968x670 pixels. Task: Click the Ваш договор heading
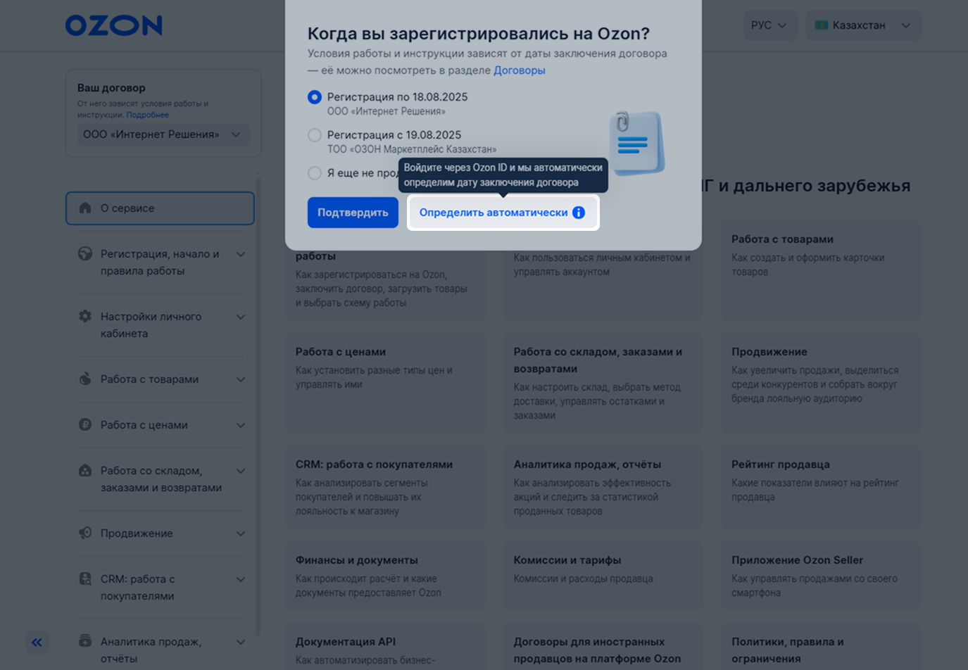(111, 88)
